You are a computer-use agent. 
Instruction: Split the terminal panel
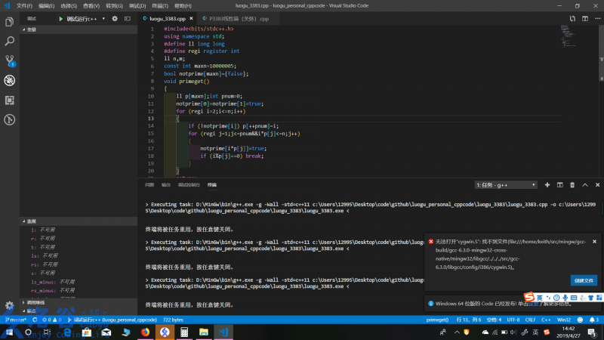click(x=559, y=184)
